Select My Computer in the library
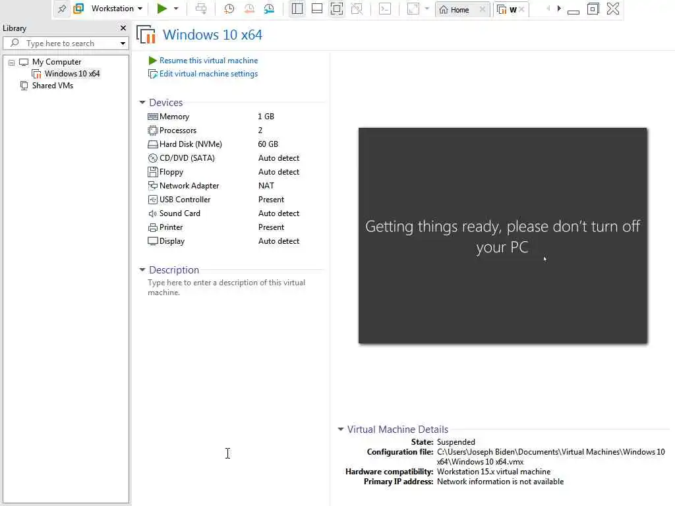 (57, 62)
